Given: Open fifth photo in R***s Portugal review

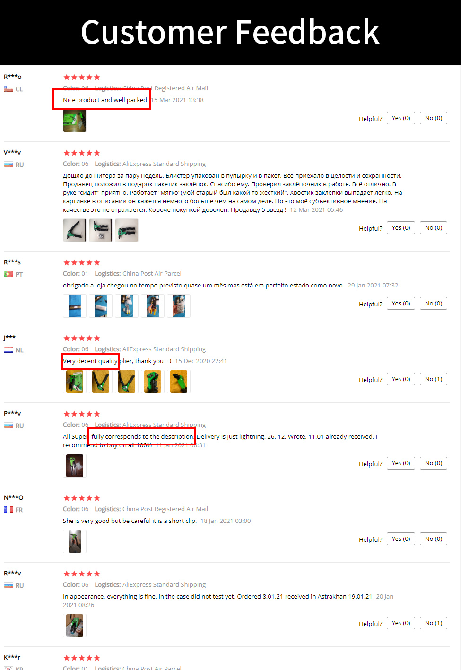Looking at the screenshot, I should [179, 306].
